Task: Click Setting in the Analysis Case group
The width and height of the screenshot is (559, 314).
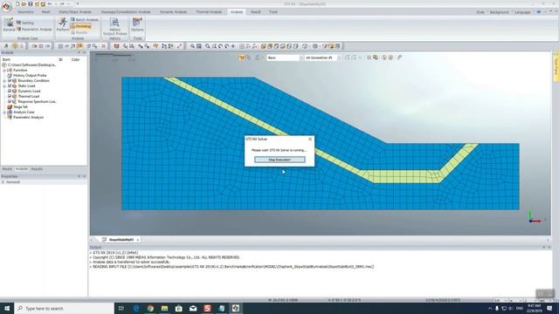Action: pos(25,23)
